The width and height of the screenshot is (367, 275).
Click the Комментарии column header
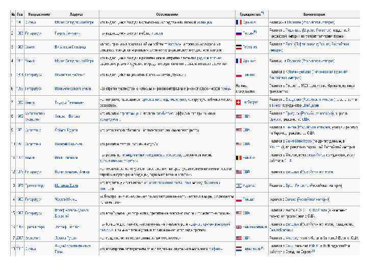[314, 14]
